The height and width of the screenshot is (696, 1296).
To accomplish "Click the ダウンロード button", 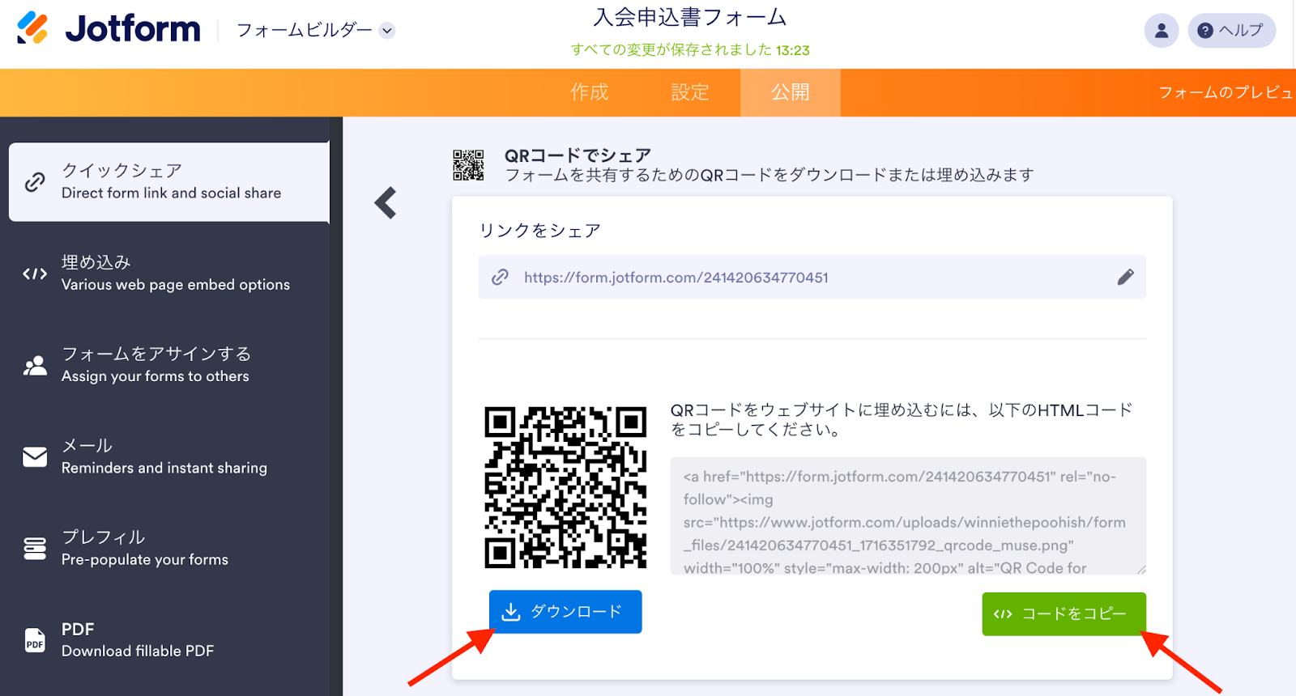I will (565, 612).
